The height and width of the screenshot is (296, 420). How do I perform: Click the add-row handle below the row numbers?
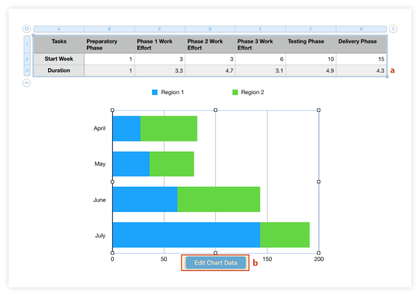pos(26,83)
